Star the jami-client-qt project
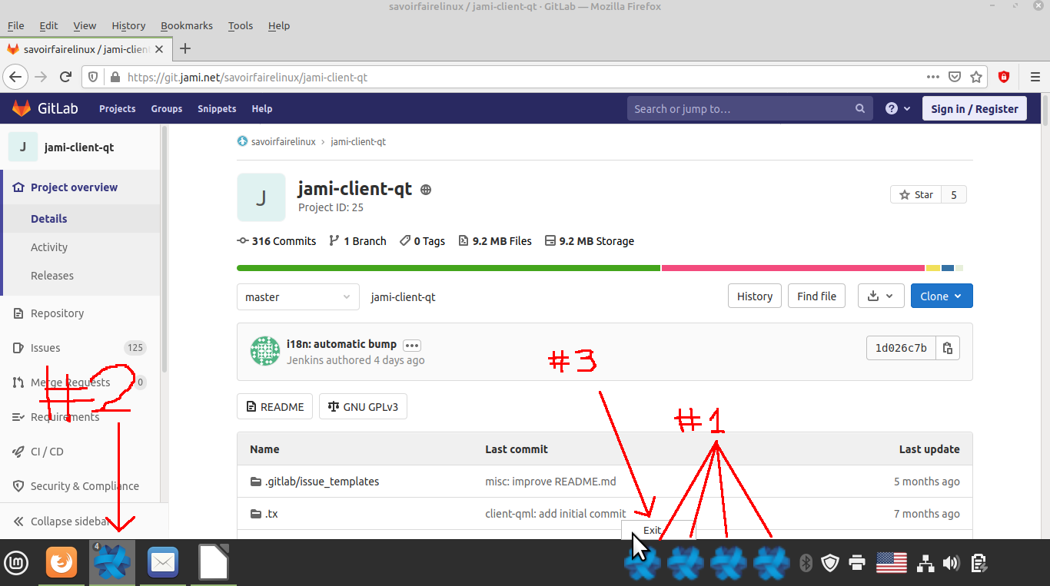The height and width of the screenshot is (586, 1050). (x=915, y=195)
